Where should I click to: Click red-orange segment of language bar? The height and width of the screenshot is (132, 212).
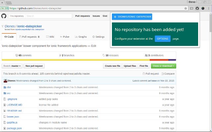tap(159, 60)
